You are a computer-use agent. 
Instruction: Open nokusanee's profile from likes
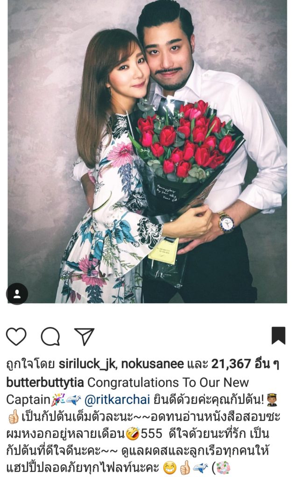(x=152, y=364)
